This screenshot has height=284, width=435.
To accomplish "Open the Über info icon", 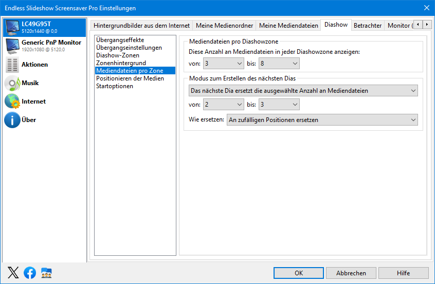I will coord(12,120).
